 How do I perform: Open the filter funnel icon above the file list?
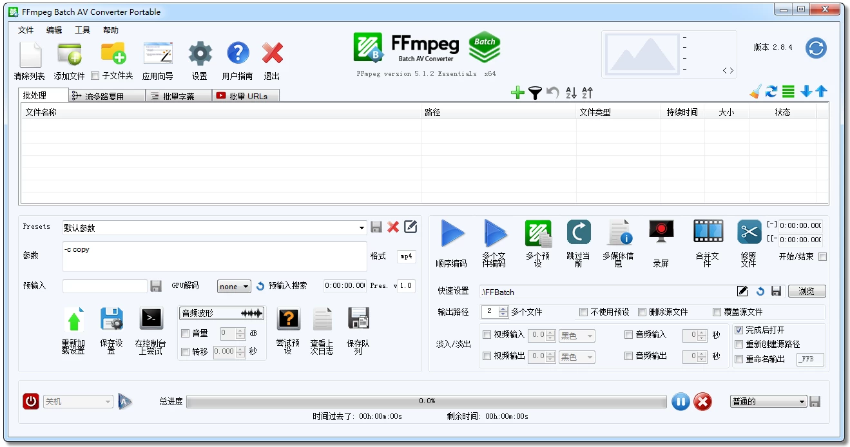click(536, 92)
